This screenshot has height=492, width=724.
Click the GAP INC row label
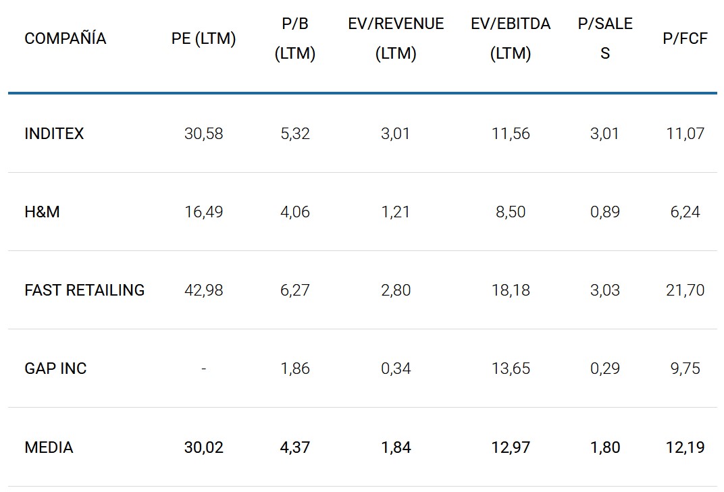coord(55,368)
